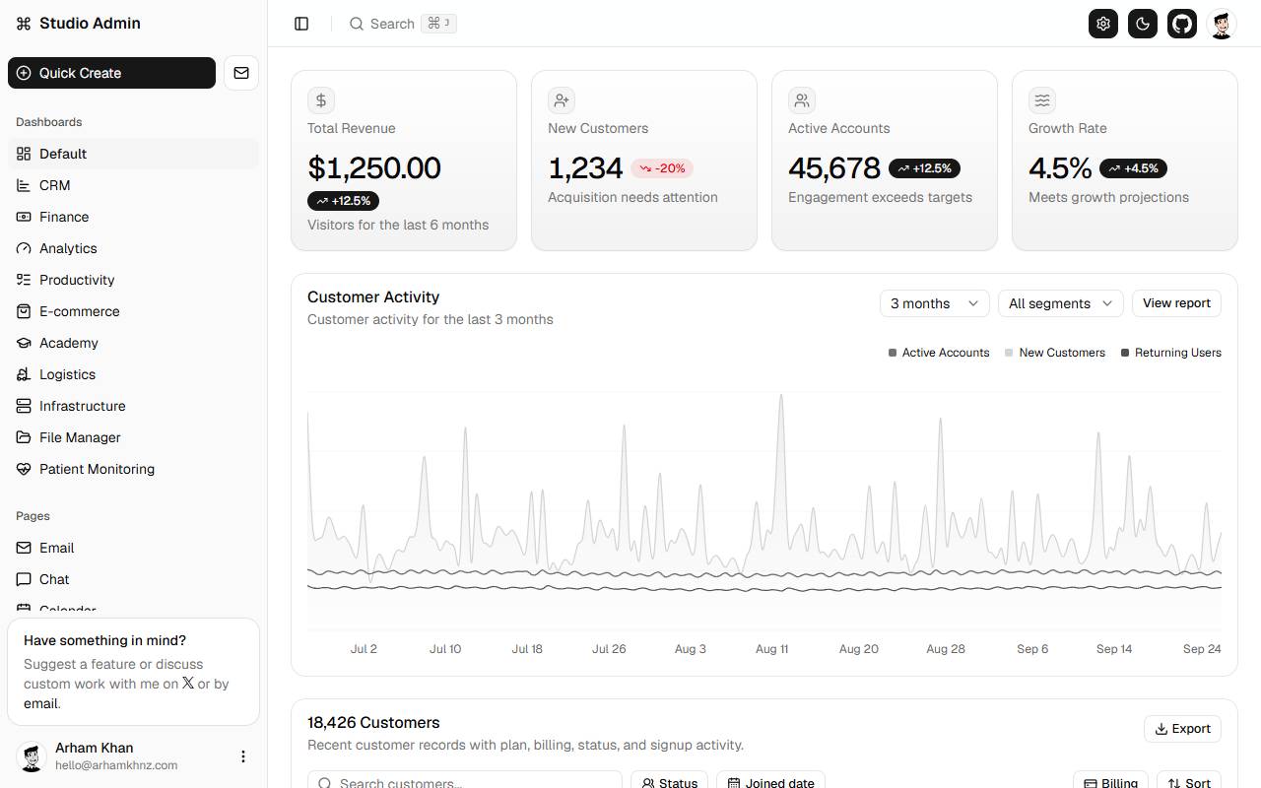The width and height of the screenshot is (1261, 788).
Task: Click the avatar in the top-right corner
Action: (1222, 24)
